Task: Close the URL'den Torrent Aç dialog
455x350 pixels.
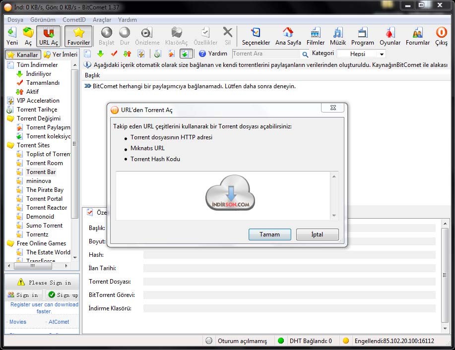Action: (x=333, y=108)
